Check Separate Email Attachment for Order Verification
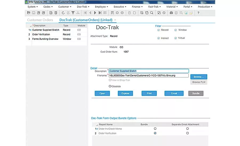The width and height of the screenshot is (240, 146). (187, 133)
